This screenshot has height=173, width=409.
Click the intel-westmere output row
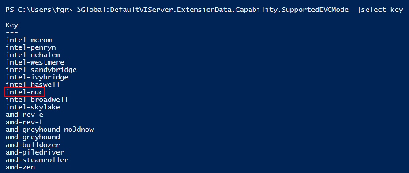[35, 62]
